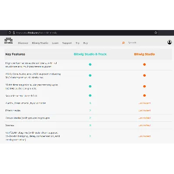Click the 8-Track count of Scenes
The height and width of the screenshot is (174, 174).
pyautogui.click(x=90, y=125)
